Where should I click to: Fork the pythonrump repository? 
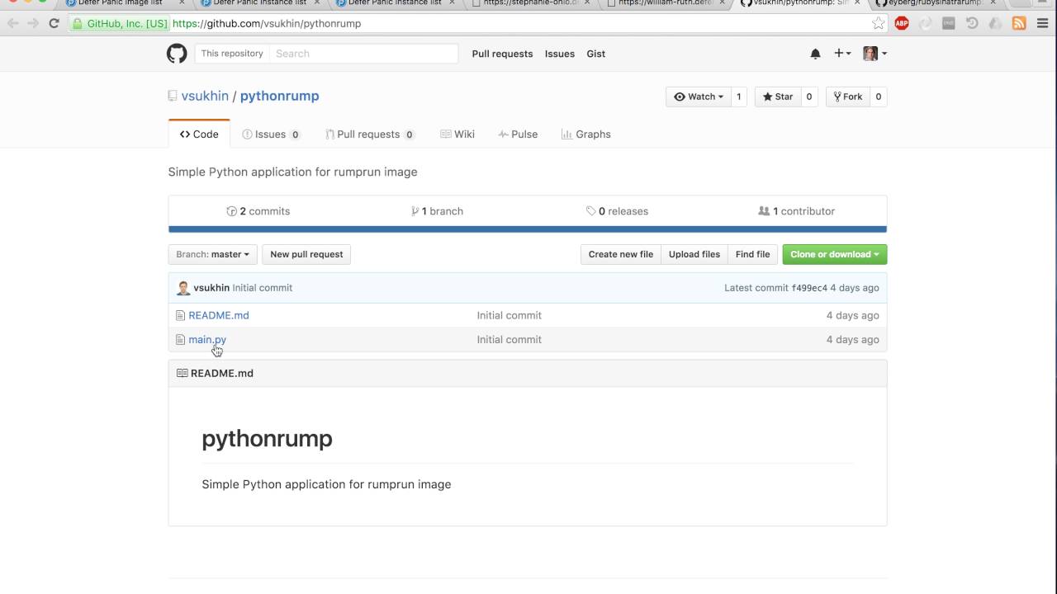point(848,97)
